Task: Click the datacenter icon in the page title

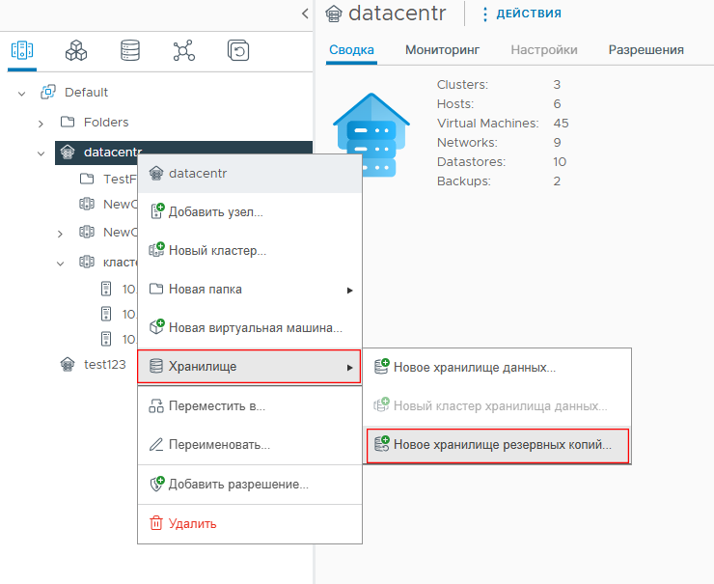Action: (x=334, y=14)
